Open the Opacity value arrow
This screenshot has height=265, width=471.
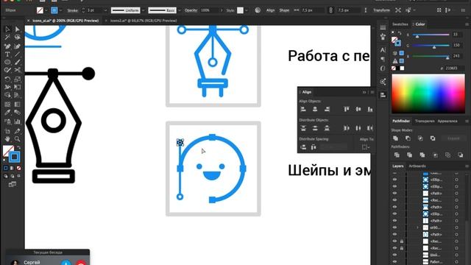tap(222, 10)
